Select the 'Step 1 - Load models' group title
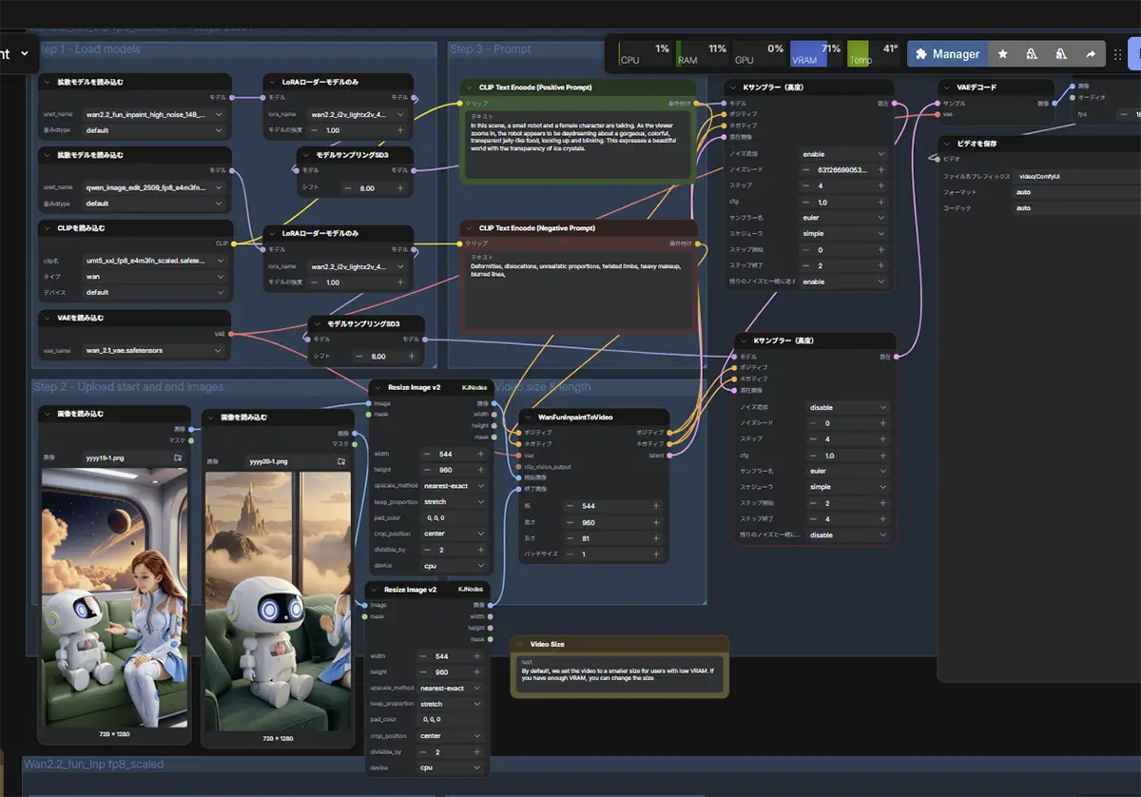The height and width of the screenshot is (797, 1141). coord(87,49)
